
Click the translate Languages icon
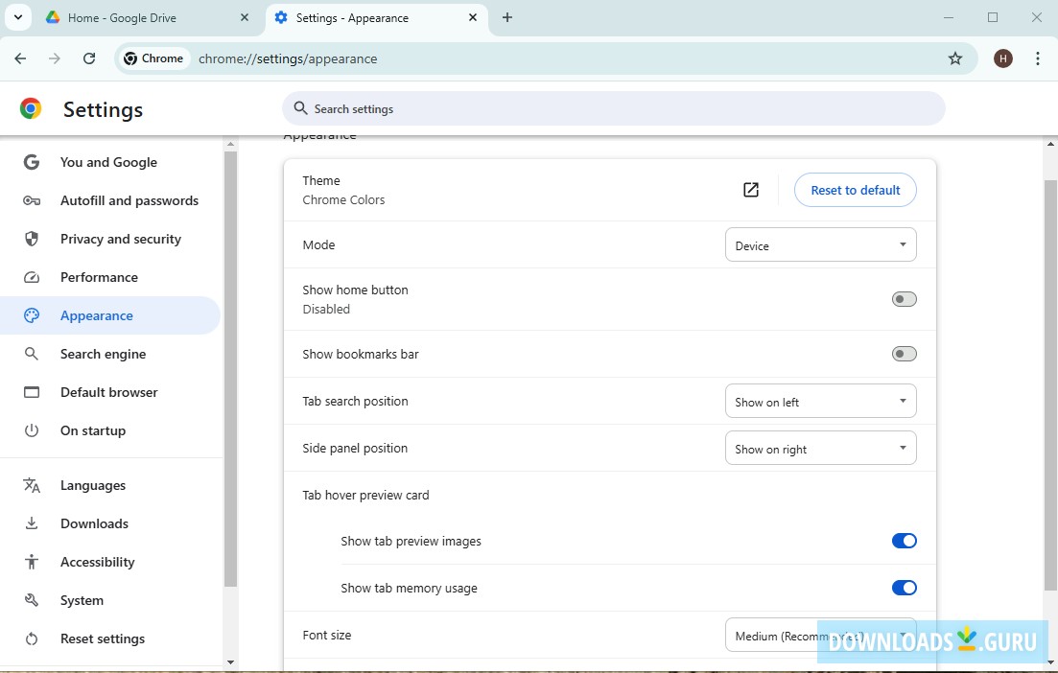31,485
